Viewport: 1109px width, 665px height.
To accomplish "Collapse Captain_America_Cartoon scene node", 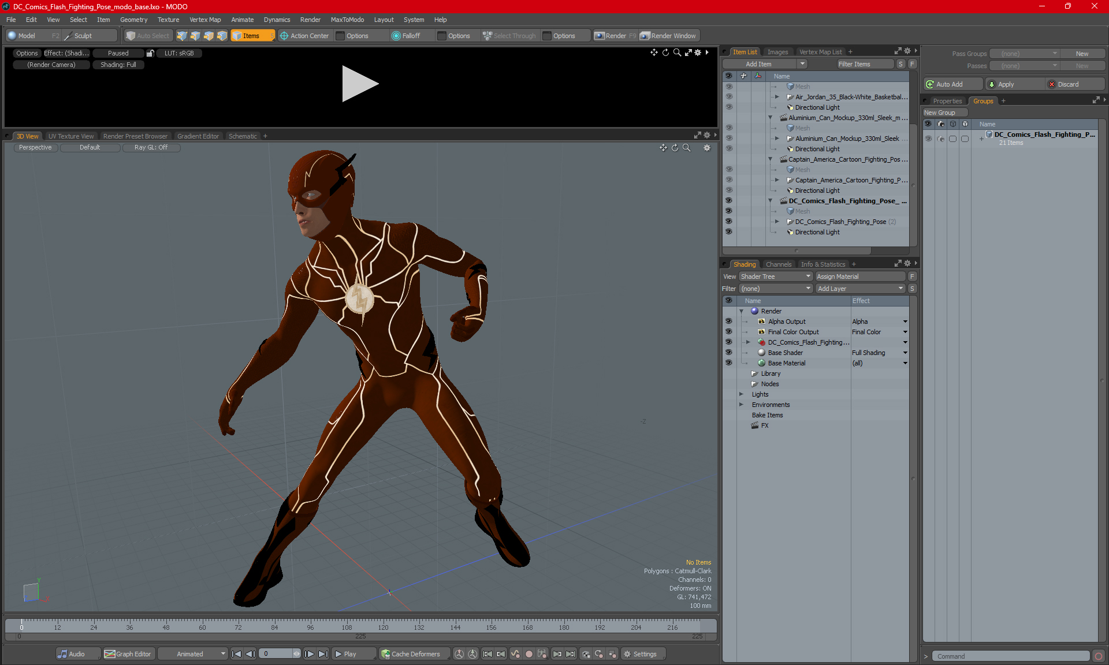I will tap(770, 159).
